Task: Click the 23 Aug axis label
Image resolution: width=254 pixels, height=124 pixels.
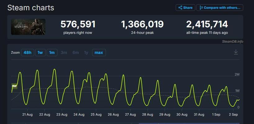Action: [62, 115]
